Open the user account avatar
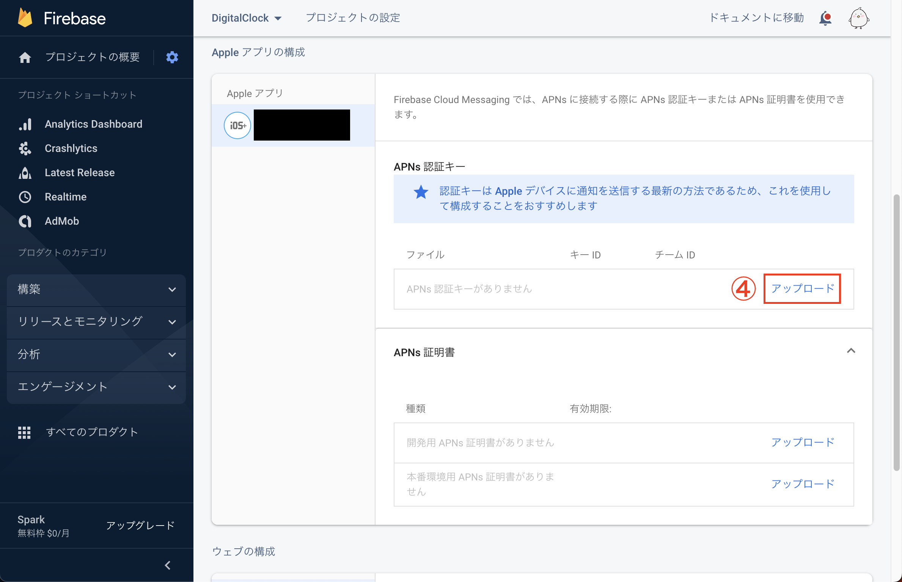Image resolution: width=902 pixels, height=582 pixels. tap(859, 18)
